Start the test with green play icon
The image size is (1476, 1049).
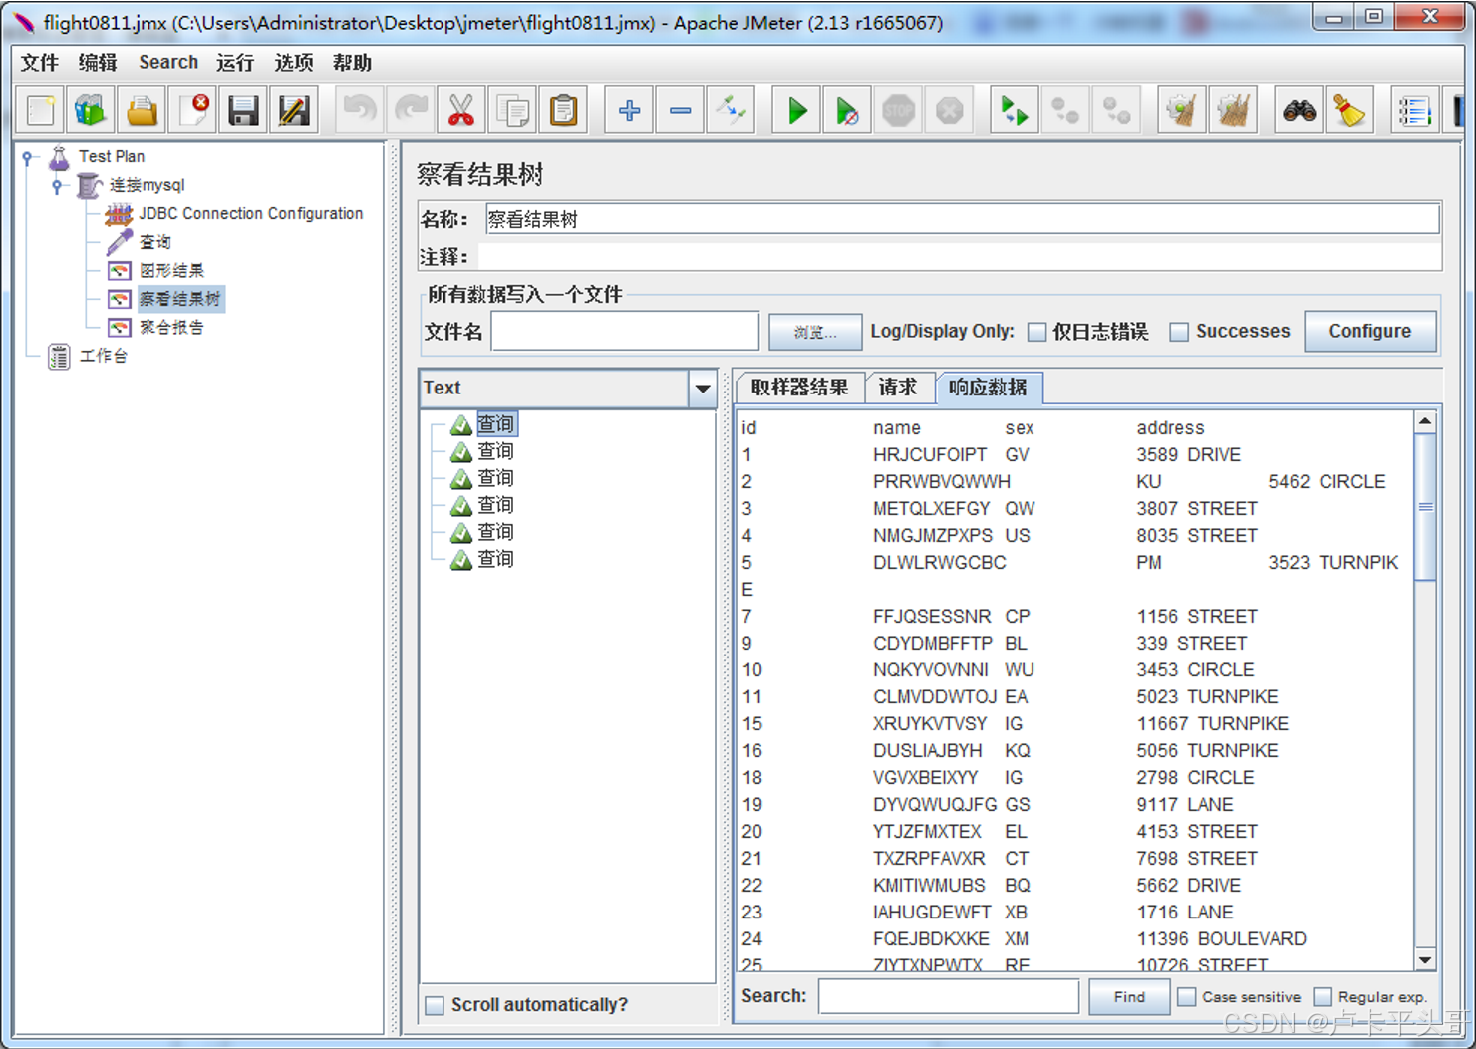(796, 110)
